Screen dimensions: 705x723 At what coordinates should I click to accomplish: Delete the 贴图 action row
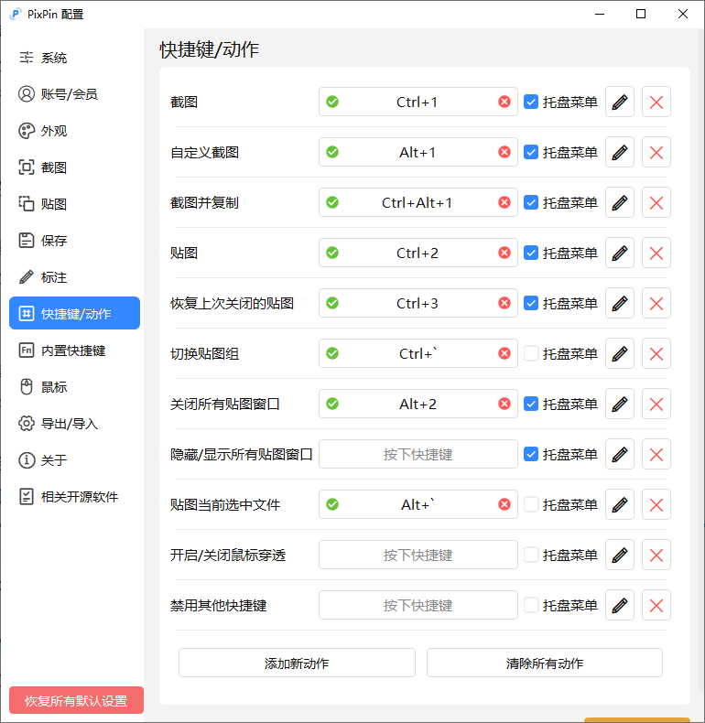click(x=656, y=253)
